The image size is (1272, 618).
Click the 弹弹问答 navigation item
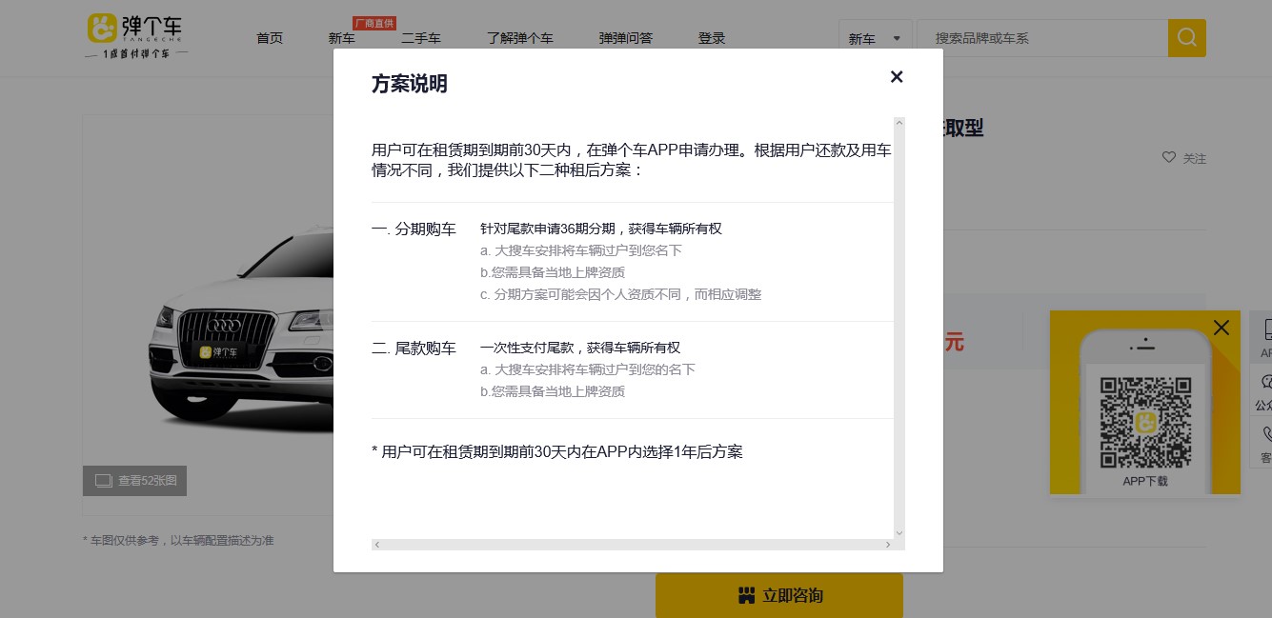[626, 38]
